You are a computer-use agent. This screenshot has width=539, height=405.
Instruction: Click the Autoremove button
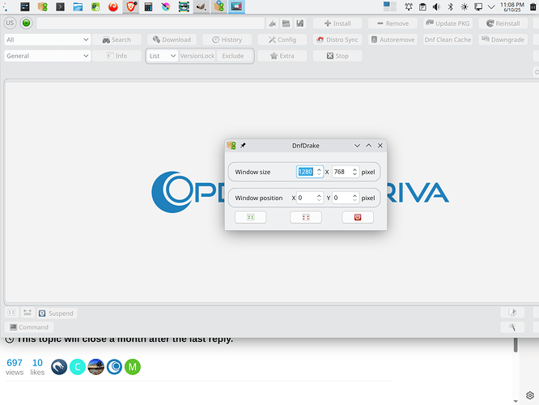pyautogui.click(x=393, y=40)
